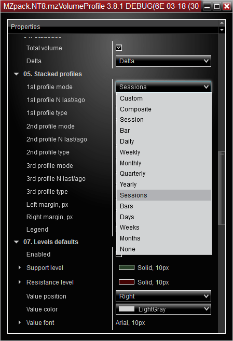Click the Properties header scroll-up arrow

coord(222,23)
